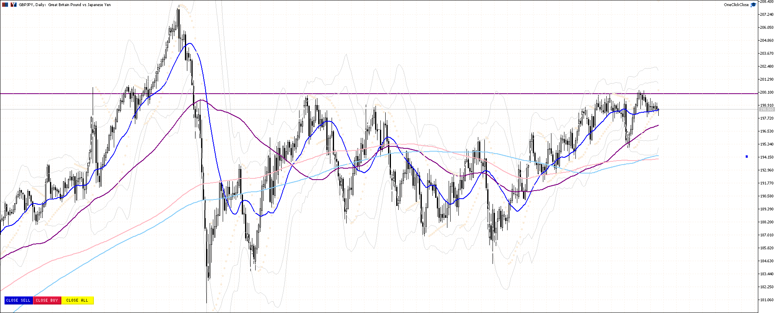This screenshot has height=313, width=779.
Task: Select the 196.530 price scale label
Action: pos(767,131)
